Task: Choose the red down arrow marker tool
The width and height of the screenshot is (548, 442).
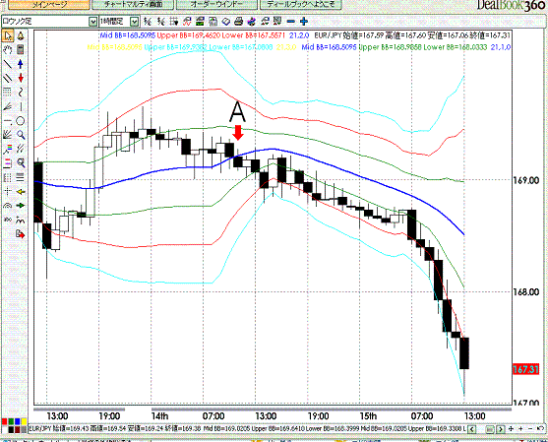Action: [x=21, y=78]
